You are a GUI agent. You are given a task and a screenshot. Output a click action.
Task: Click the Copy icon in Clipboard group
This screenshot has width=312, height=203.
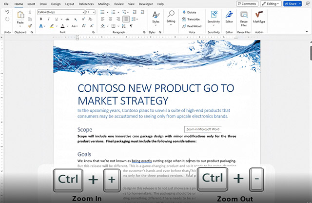(30, 19)
